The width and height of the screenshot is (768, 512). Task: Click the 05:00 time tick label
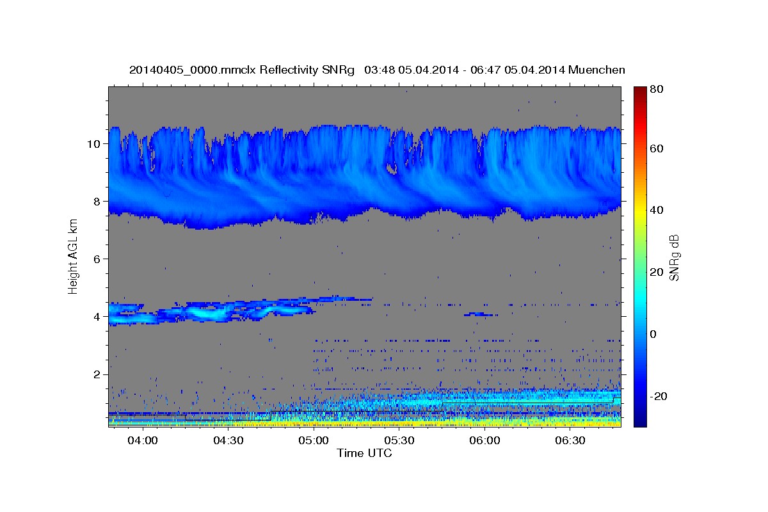(x=314, y=441)
